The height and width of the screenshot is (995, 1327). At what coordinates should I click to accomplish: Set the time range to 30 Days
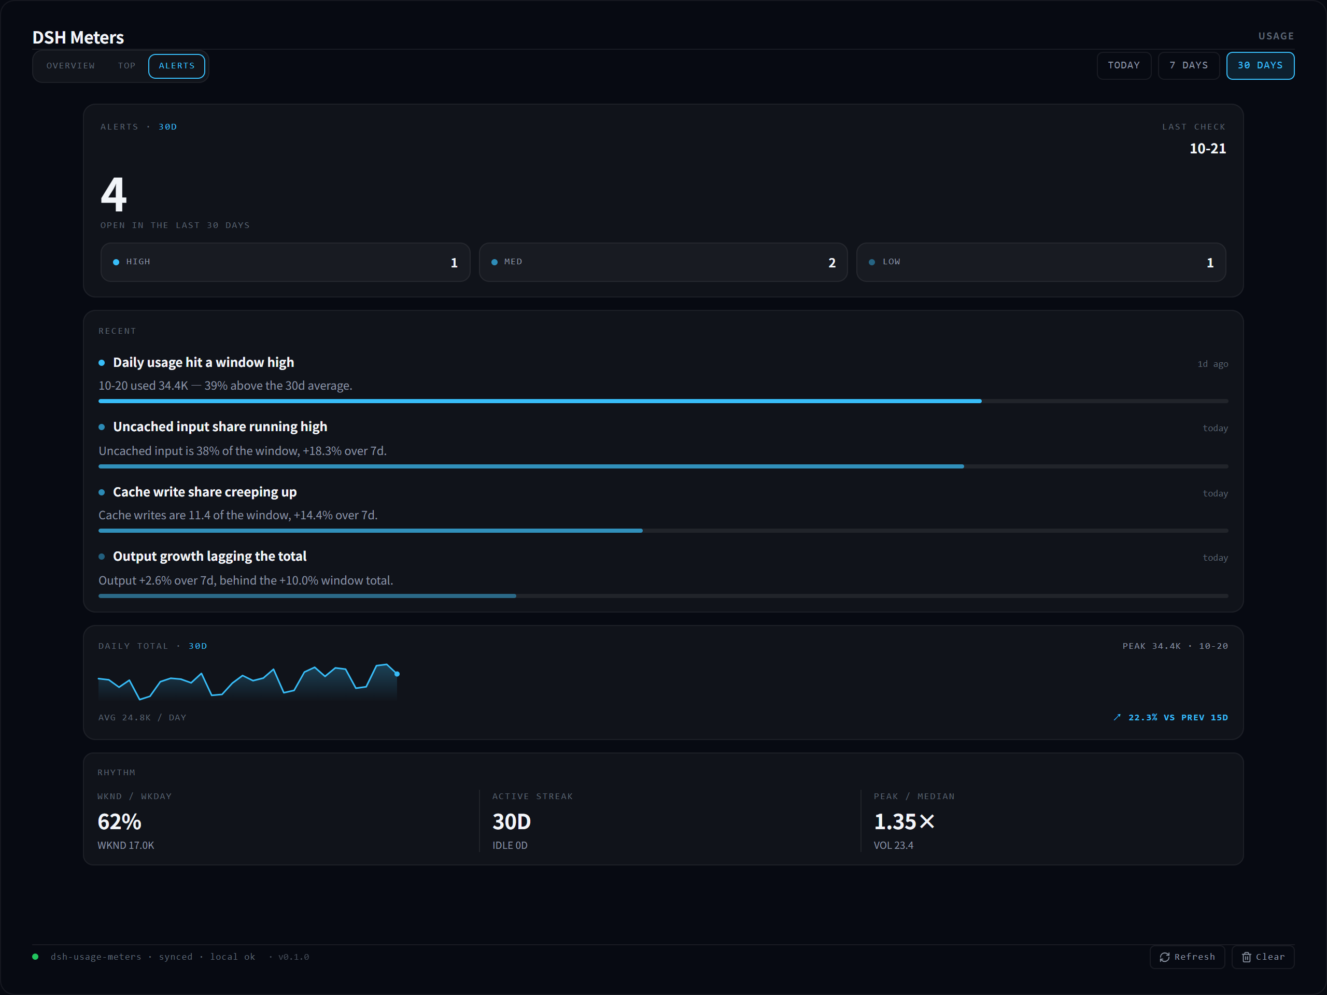1260,65
